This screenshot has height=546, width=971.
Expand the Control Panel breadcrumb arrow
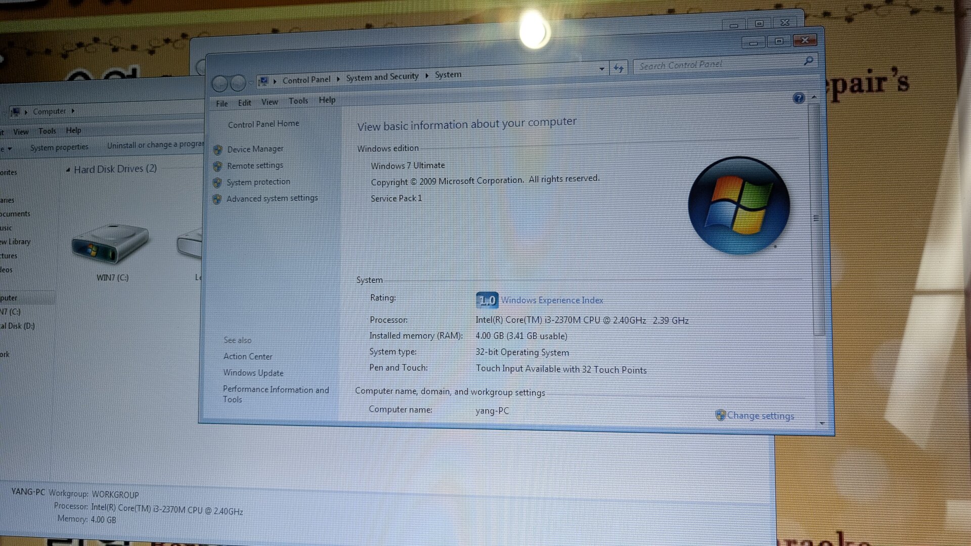(x=338, y=79)
